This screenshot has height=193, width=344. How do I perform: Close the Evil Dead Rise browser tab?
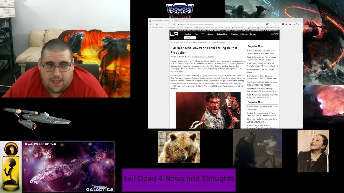173,21
